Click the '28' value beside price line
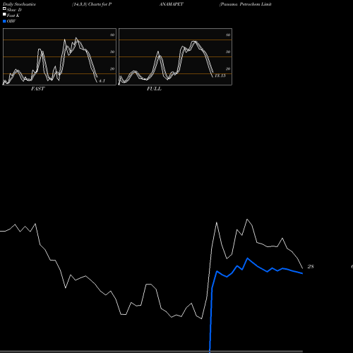This screenshot has width=353, height=353. [x=311, y=266]
